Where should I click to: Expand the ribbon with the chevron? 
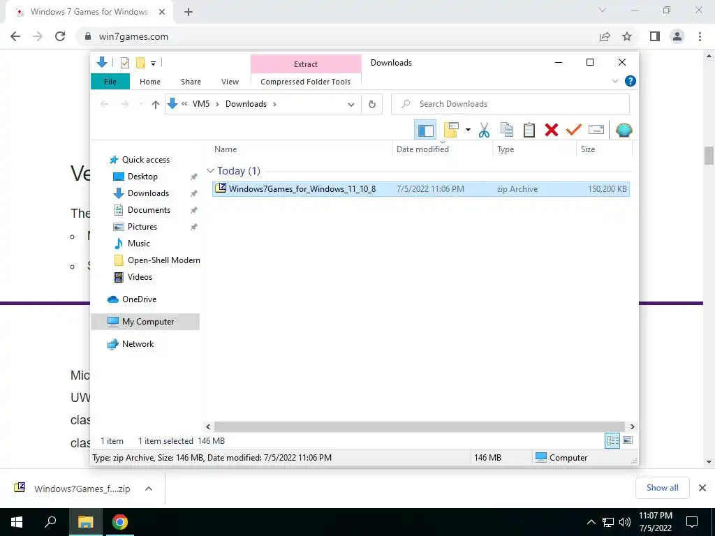(614, 81)
